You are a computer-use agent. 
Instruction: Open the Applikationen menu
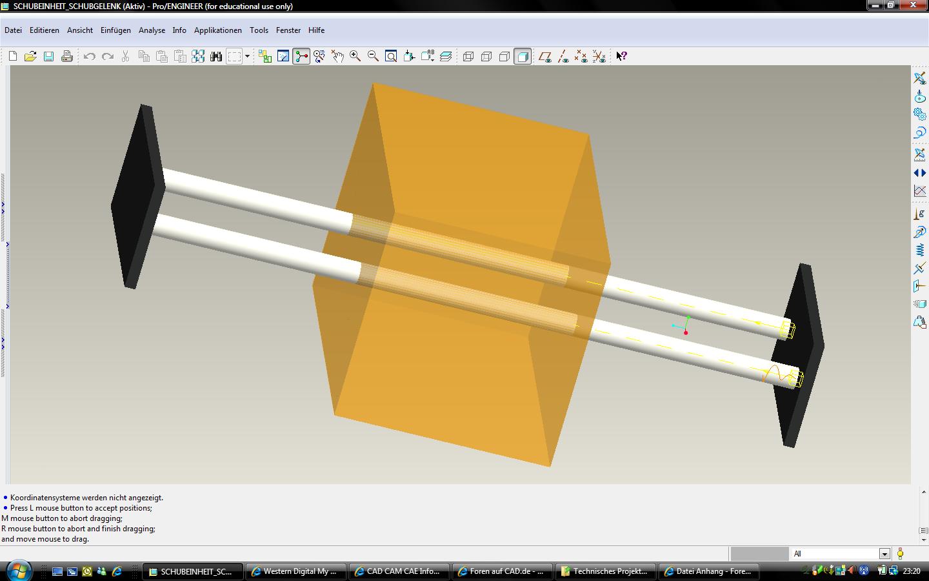[218, 30]
